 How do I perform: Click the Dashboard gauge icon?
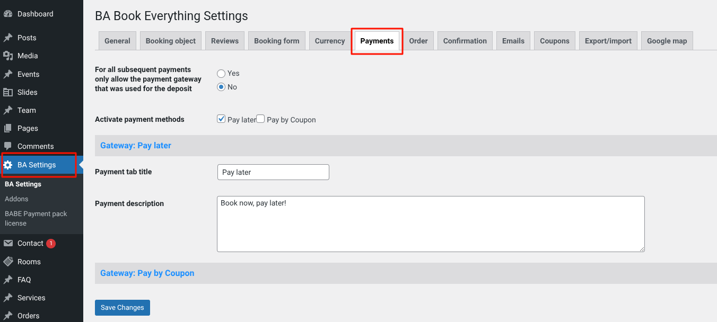[8, 14]
